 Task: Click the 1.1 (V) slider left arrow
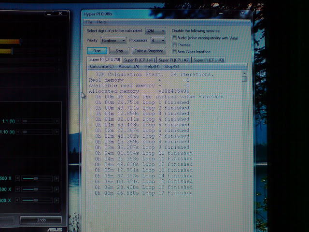tap(18, 121)
